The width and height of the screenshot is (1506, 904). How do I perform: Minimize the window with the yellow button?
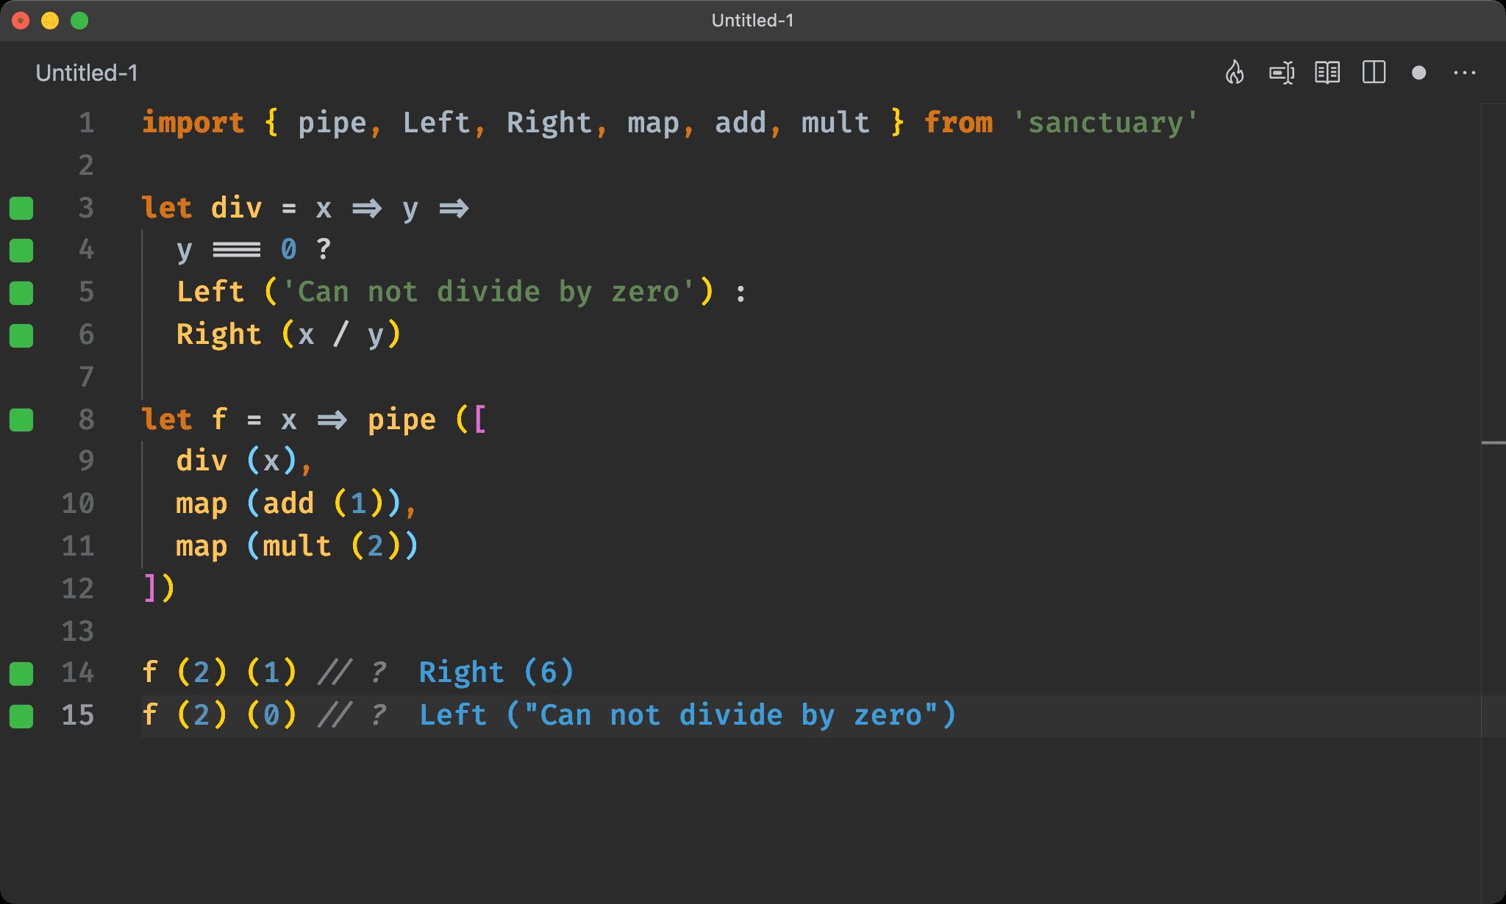50,21
